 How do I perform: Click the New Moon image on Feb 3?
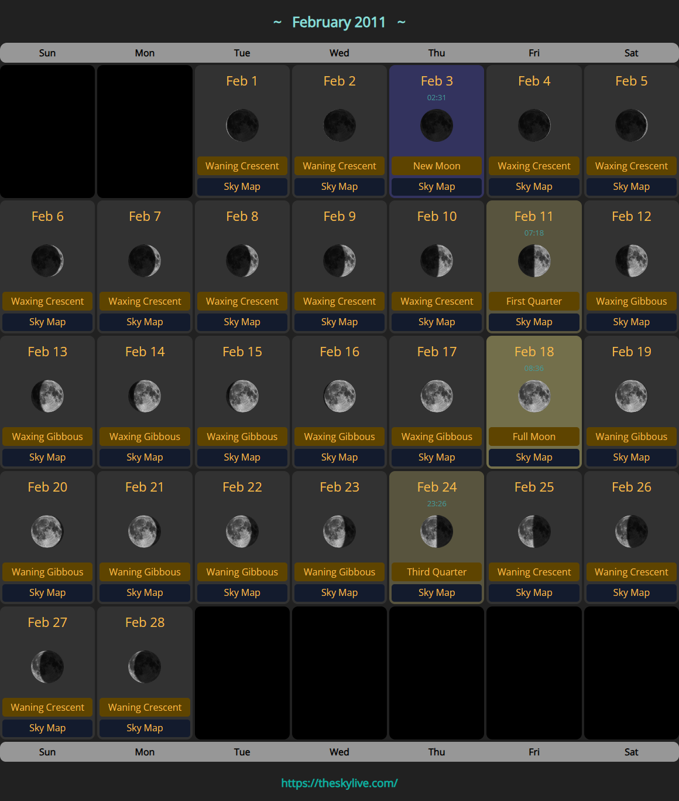pyautogui.click(x=437, y=125)
